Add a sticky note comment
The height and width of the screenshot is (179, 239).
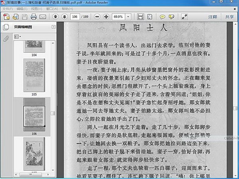(x=163, y=17)
